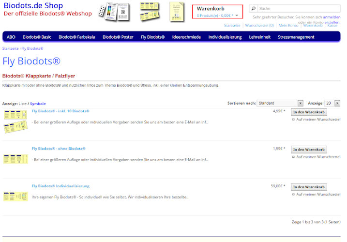Viewport: 347px width, 242px height.
Task: Open the Ideenschmiede menu
Action: pyautogui.click(x=186, y=37)
